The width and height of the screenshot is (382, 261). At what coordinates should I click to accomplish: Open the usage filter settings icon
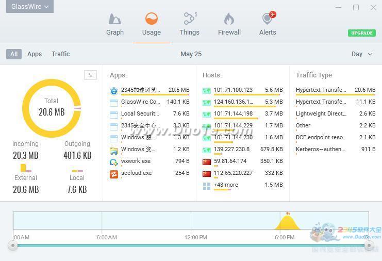click(90, 75)
